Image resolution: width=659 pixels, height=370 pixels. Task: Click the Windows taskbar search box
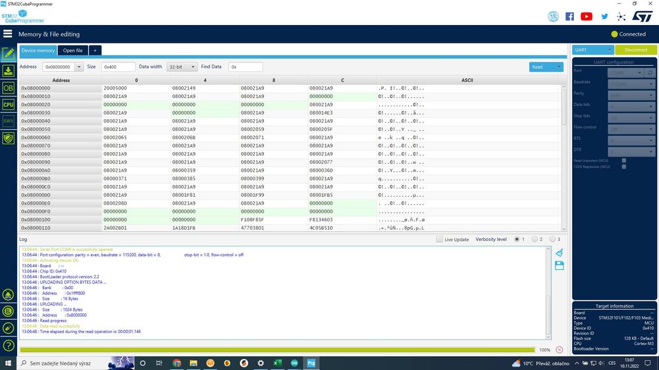(63, 363)
